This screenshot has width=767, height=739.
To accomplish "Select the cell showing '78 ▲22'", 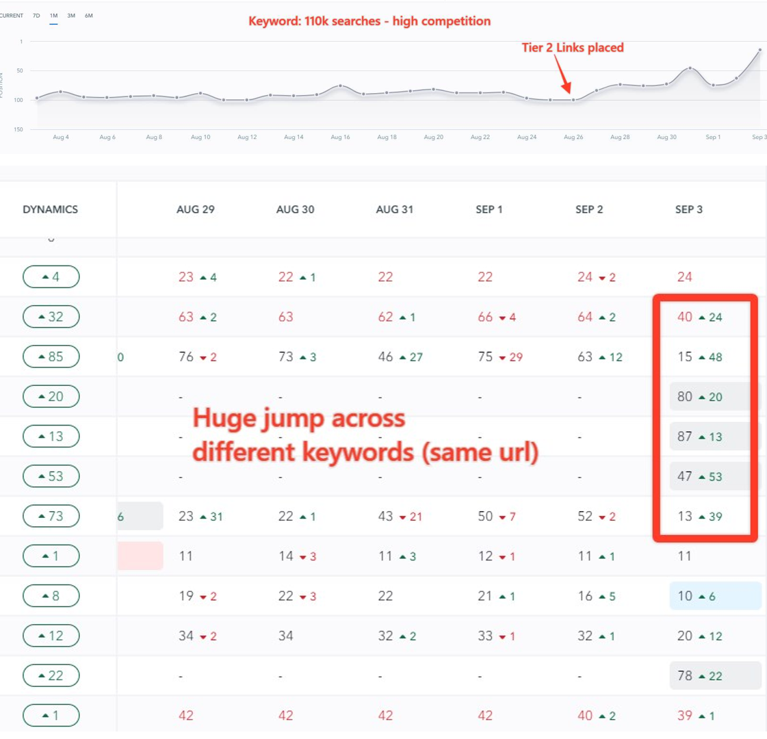I will pyautogui.click(x=715, y=675).
